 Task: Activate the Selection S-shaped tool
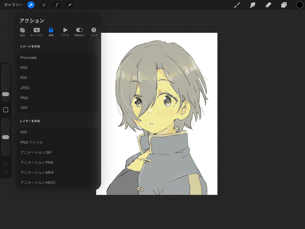point(57,5)
